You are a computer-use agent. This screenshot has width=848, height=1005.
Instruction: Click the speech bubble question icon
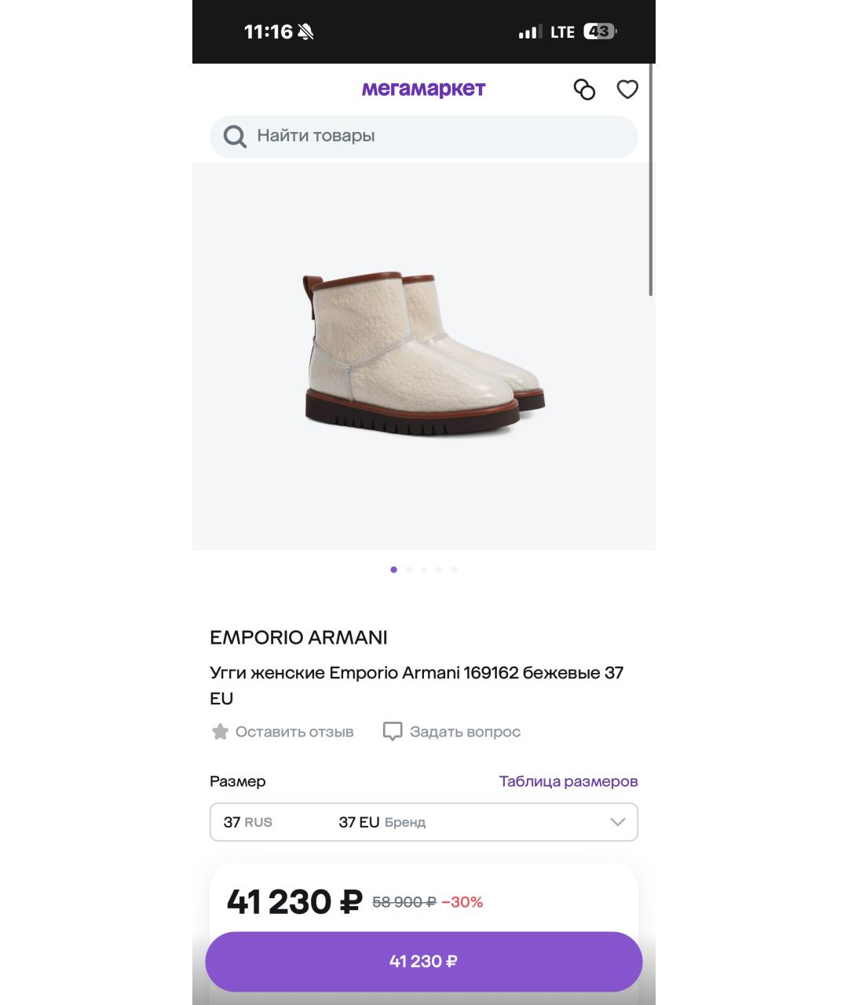pos(392,732)
